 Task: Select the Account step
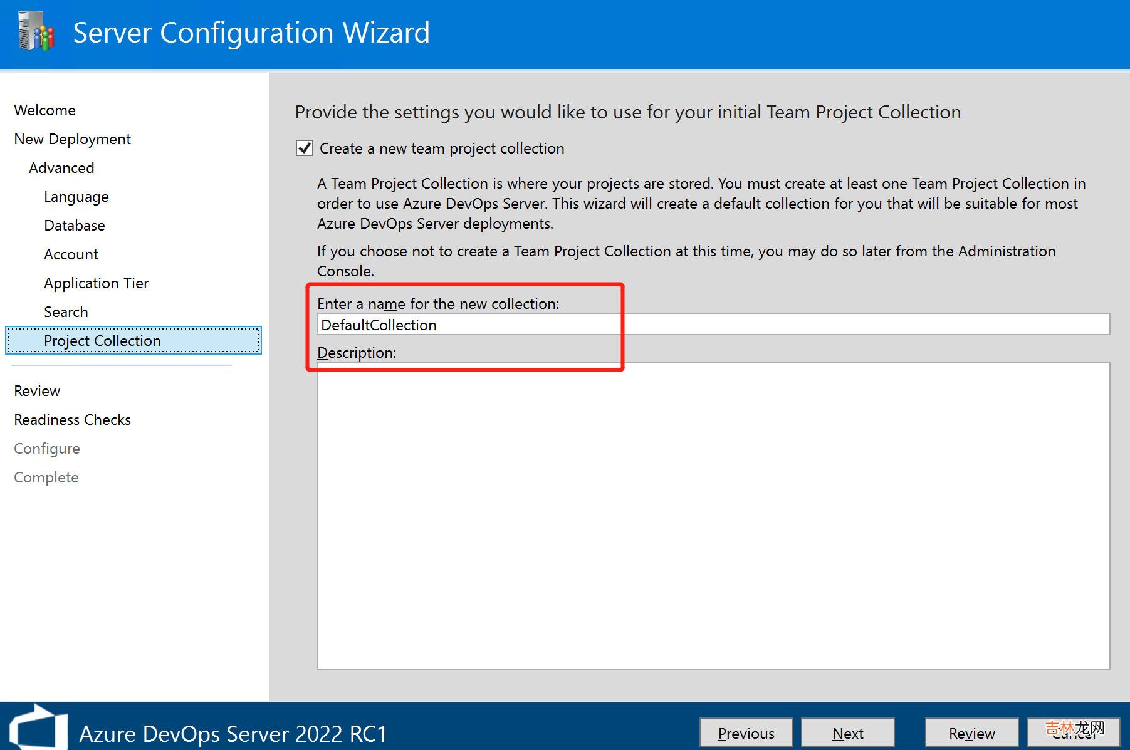point(71,254)
